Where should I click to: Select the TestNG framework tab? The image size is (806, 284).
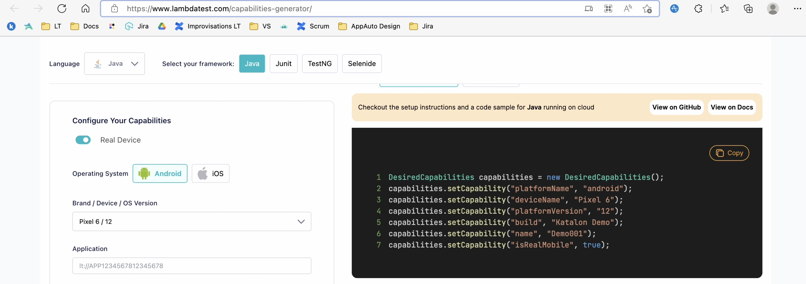point(319,64)
